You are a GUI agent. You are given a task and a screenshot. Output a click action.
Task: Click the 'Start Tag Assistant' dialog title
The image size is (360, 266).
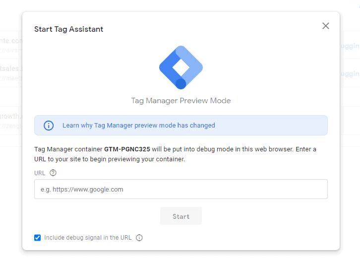(x=68, y=29)
